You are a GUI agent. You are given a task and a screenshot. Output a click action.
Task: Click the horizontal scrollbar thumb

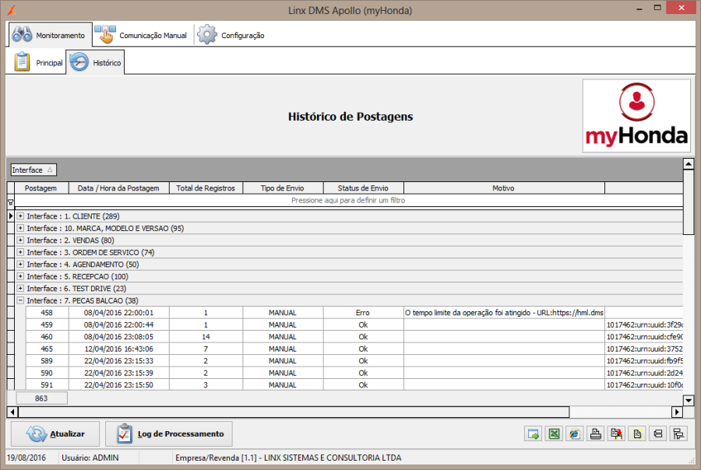(294, 412)
